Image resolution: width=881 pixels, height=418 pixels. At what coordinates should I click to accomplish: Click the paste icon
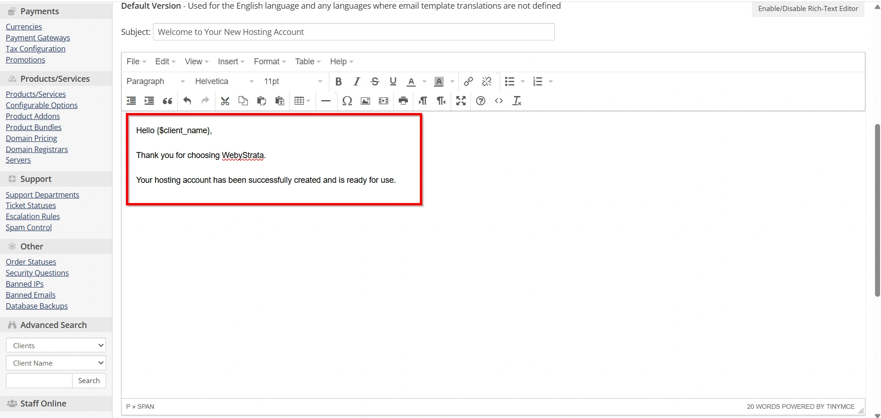click(x=261, y=101)
